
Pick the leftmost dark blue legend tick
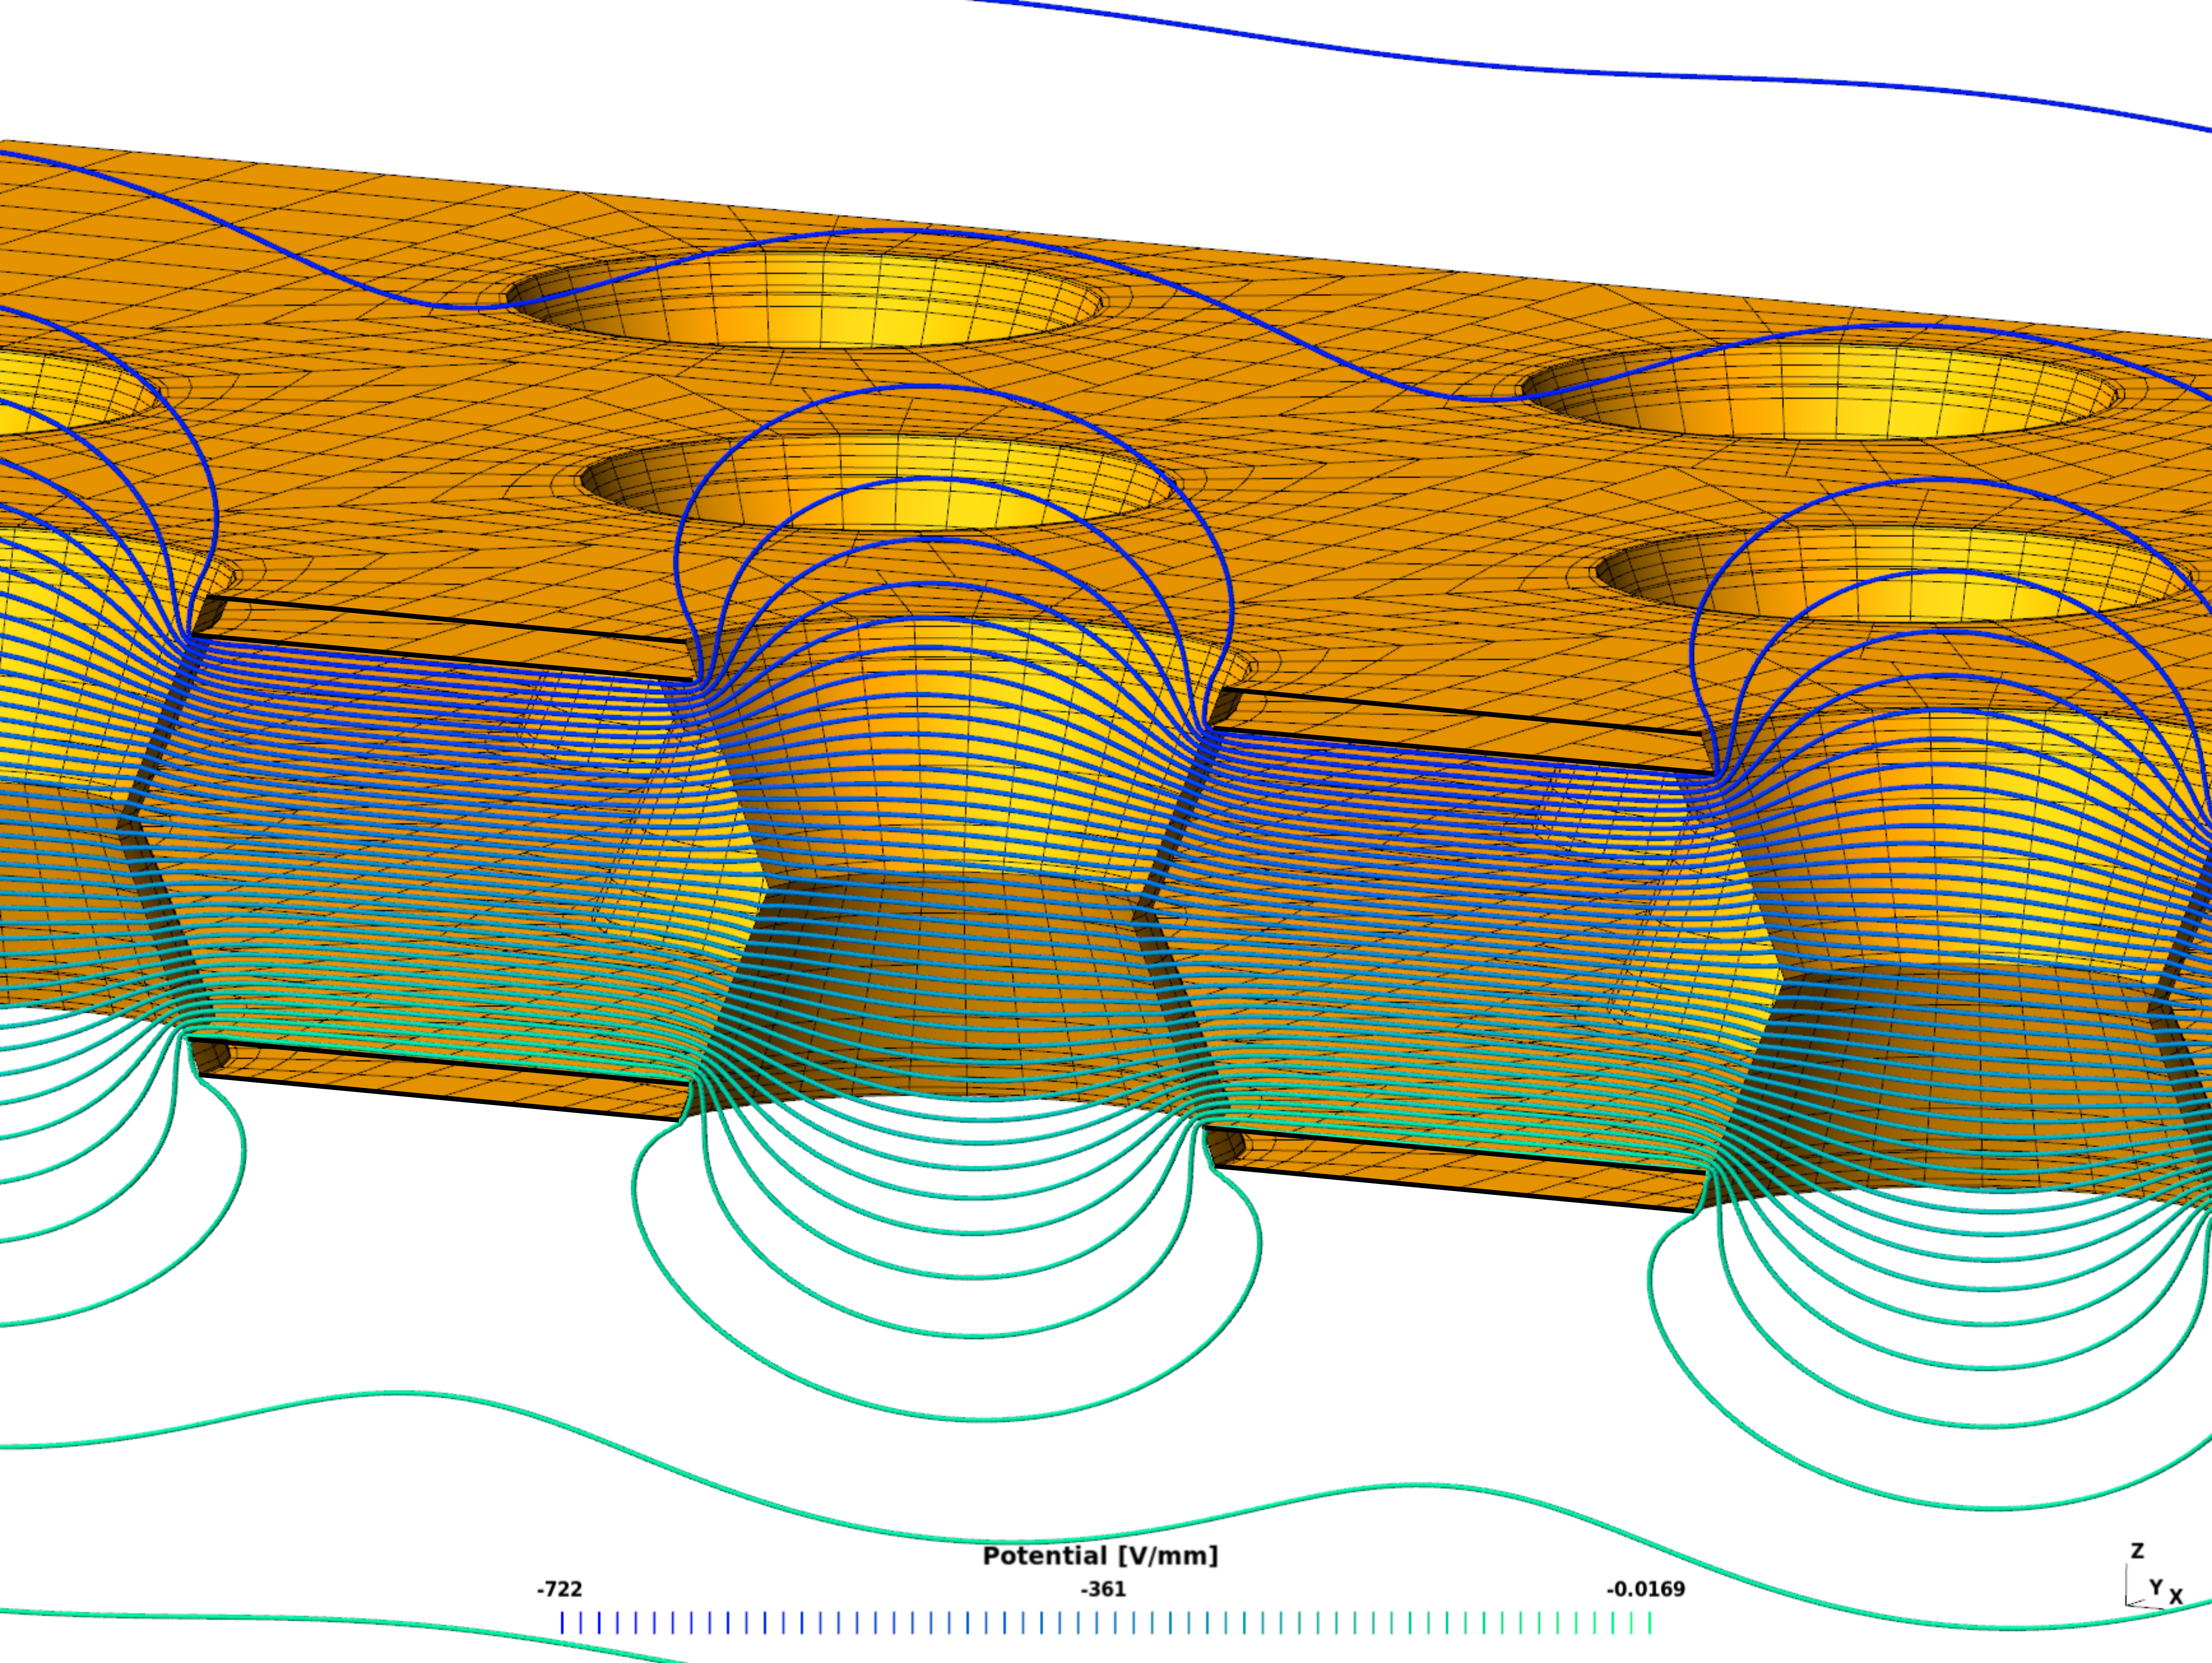[x=562, y=1623]
